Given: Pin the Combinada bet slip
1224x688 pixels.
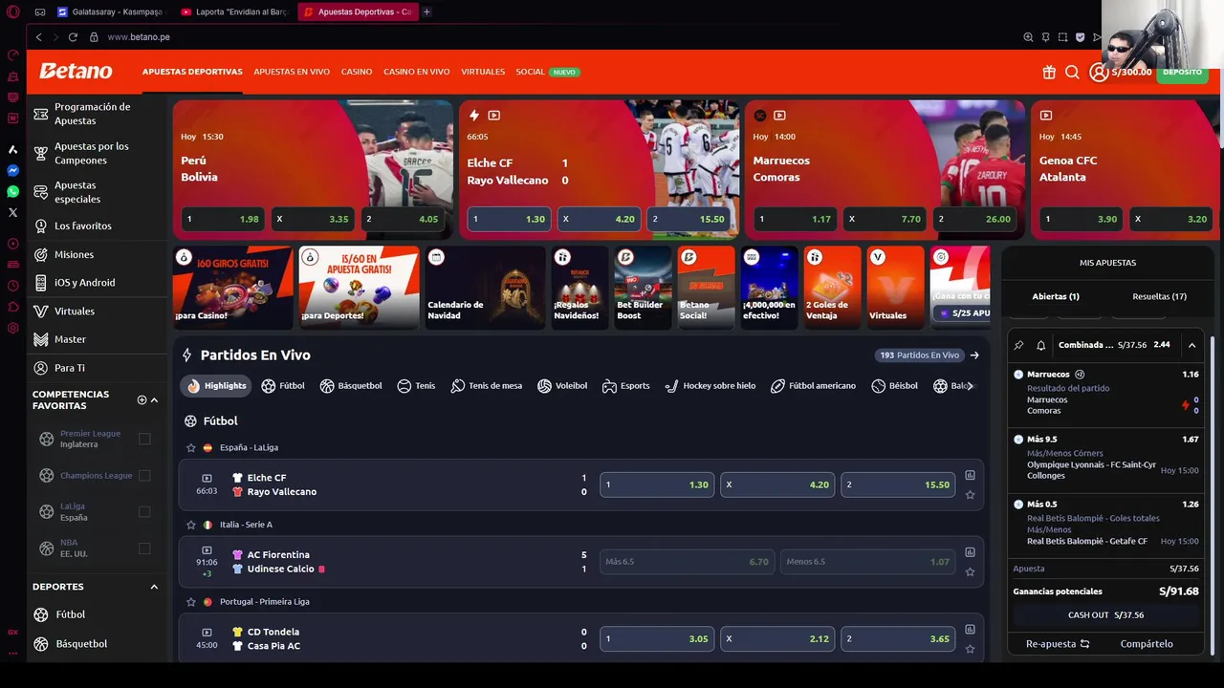Looking at the screenshot, I should point(1018,345).
